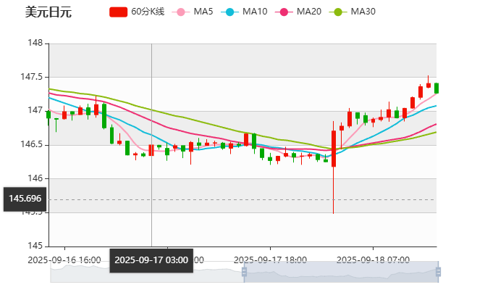
Task: Click the selected range in zoom slider
Action: coord(340,273)
